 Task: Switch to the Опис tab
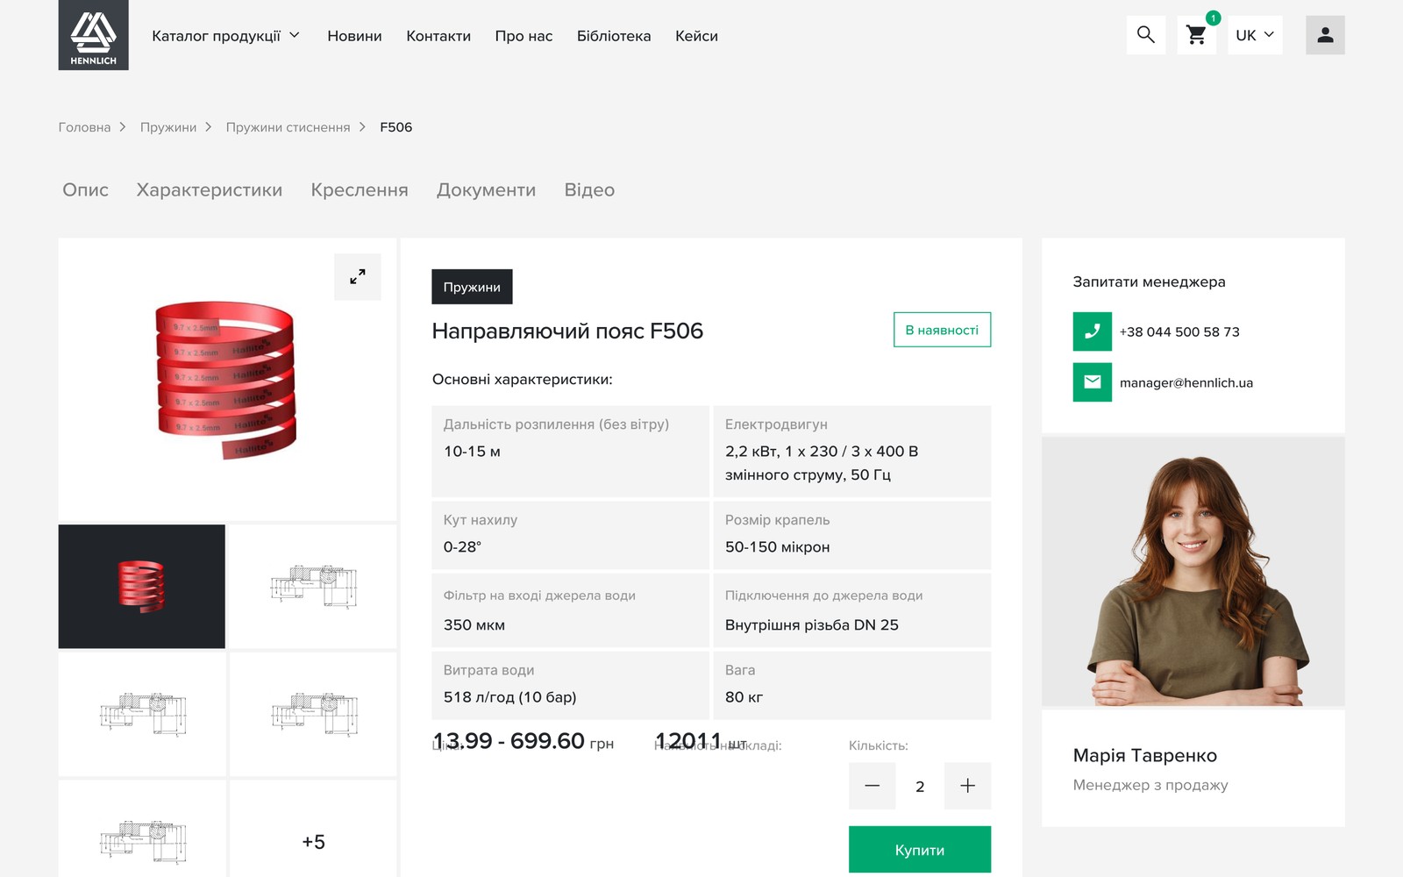click(x=85, y=190)
